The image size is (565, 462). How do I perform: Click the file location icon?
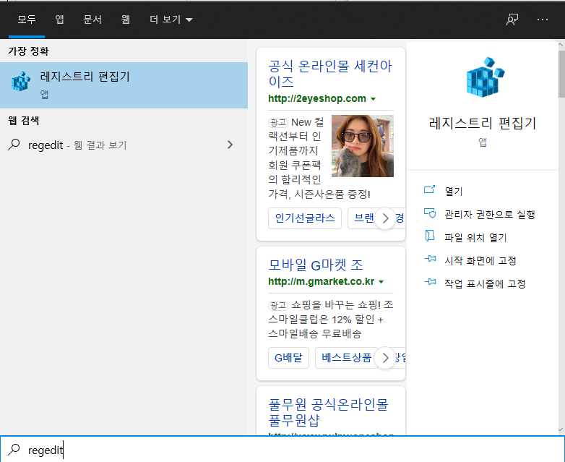click(x=429, y=236)
